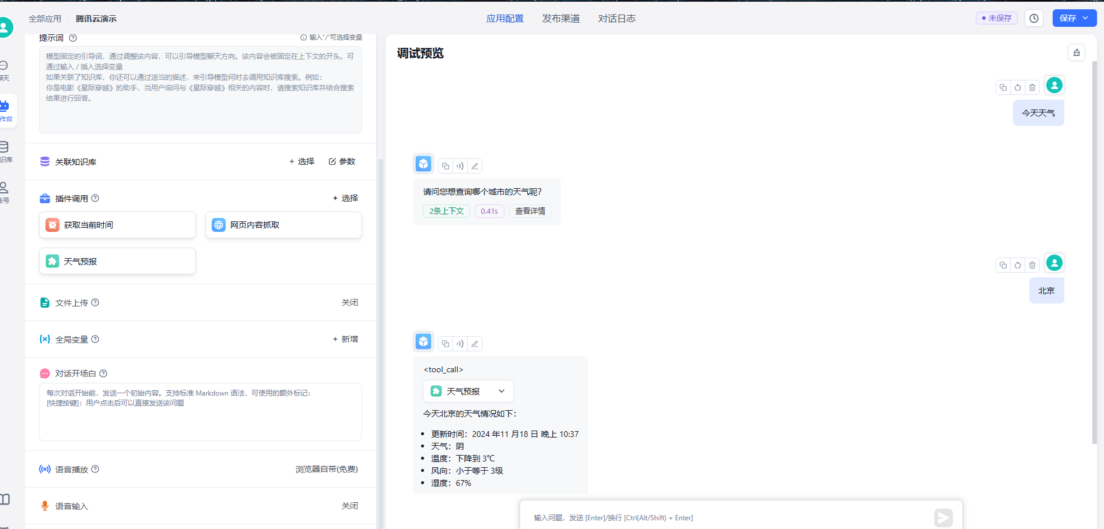Click the regenerate icon above the 北京 message
1104x529 pixels.
click(1018, 265)
